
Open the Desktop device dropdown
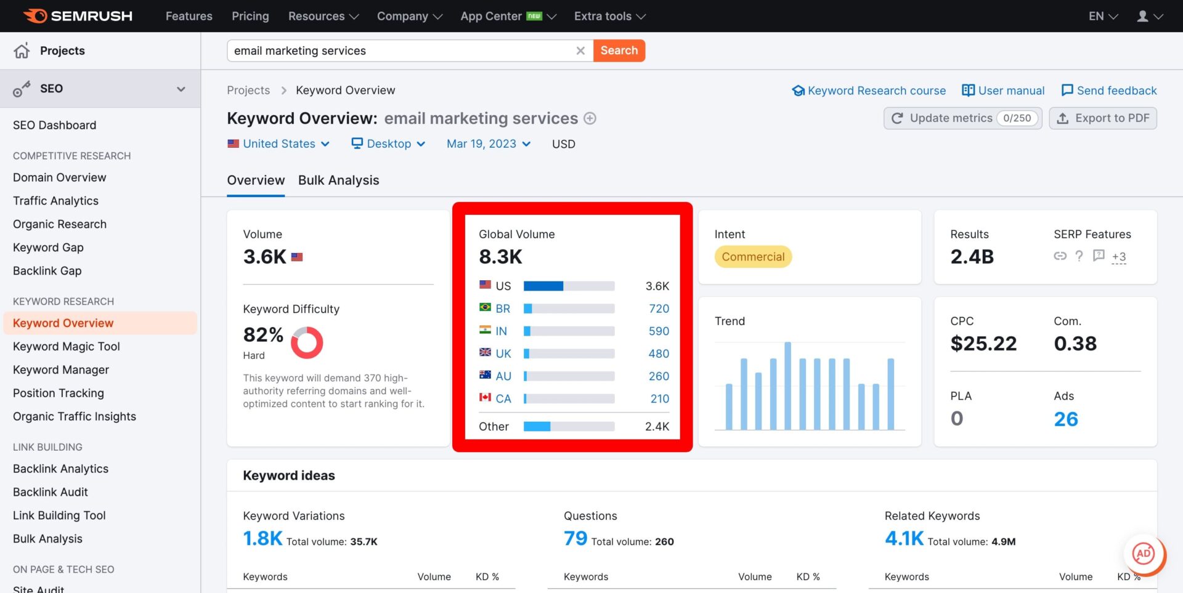(x=388, y=143)
